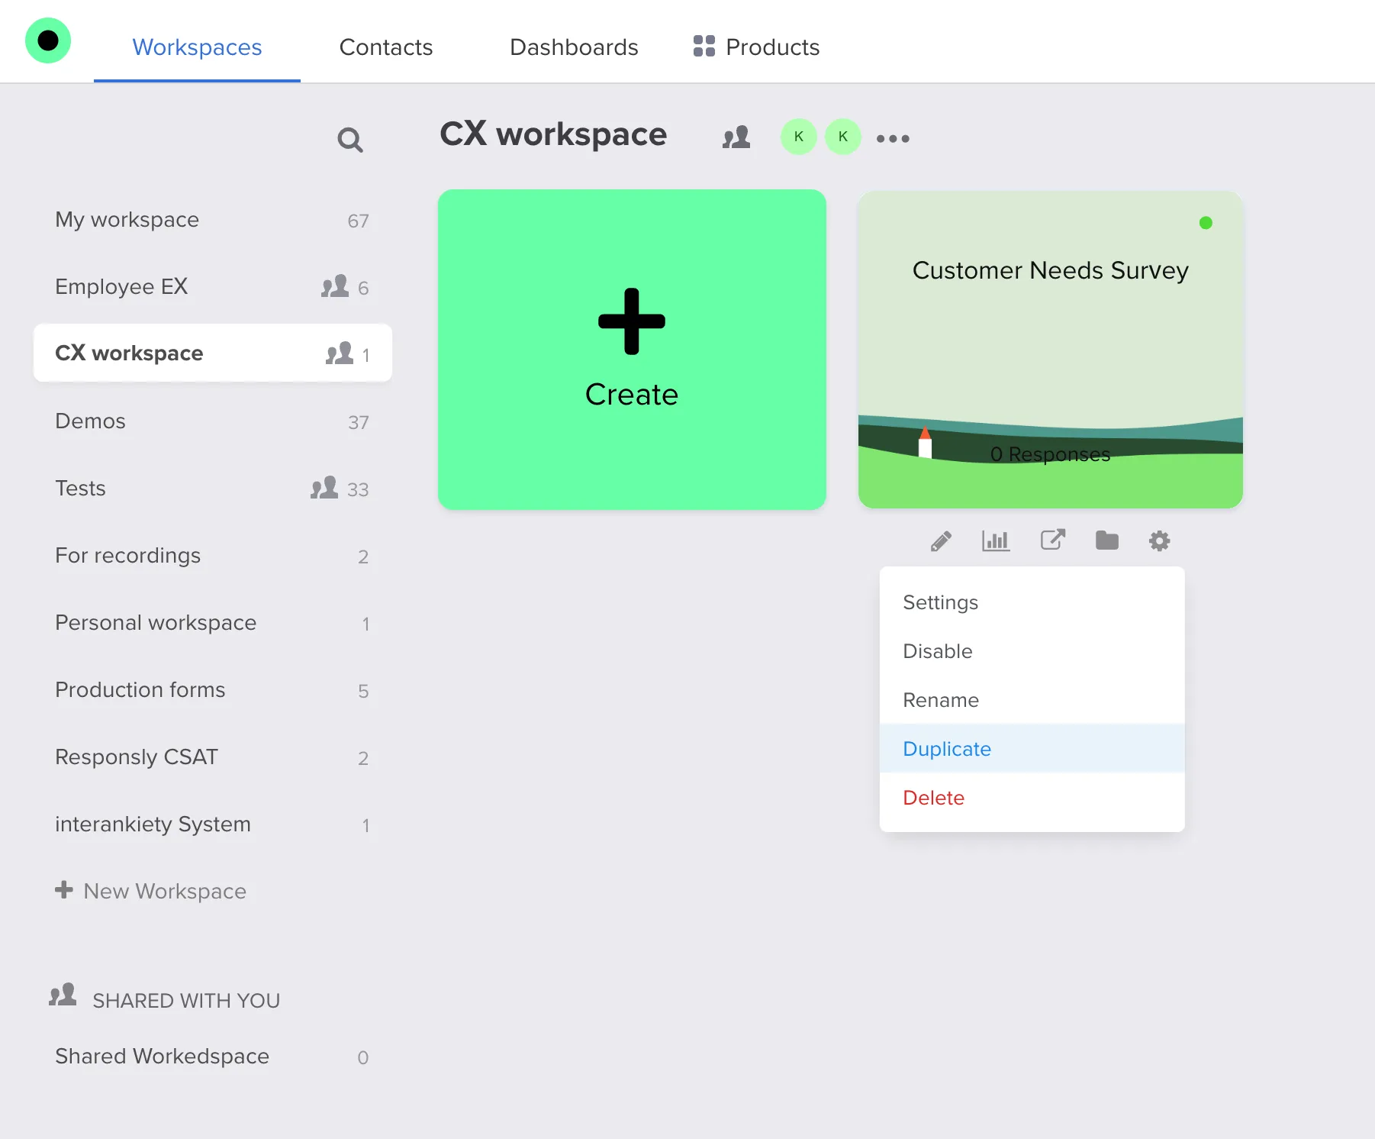Click the green active status dot on survey
This screenshot has height=1139, width=1375.
click(1206, 223)
